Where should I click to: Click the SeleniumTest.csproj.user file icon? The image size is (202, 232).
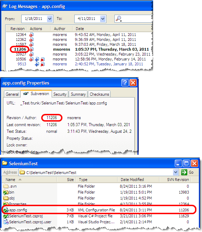click(6, 222)
